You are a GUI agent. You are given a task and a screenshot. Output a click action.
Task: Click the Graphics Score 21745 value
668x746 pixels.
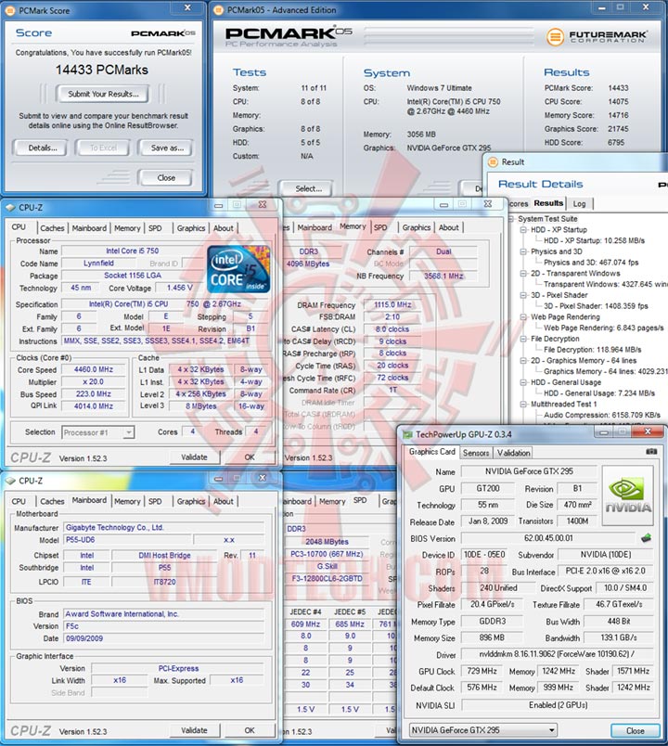pos(618,129)
